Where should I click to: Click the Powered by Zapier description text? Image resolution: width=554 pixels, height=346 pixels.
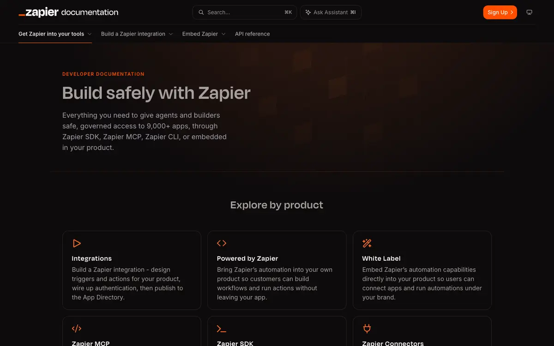[x=275, y=283]
